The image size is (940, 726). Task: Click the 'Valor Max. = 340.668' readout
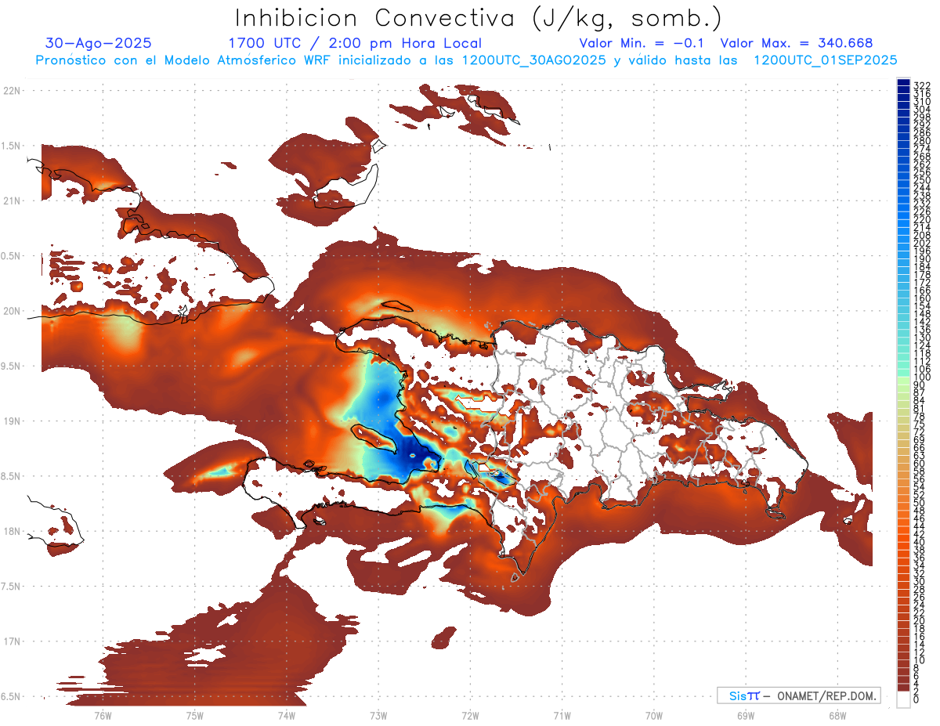click(x=797, y=44)
